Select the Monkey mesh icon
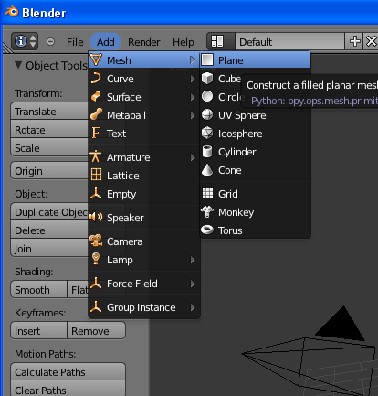This screenshot has height=396, width=378. [x=207, y=212]
